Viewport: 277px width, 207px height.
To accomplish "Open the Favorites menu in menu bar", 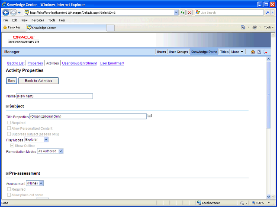I will (38, 20).
